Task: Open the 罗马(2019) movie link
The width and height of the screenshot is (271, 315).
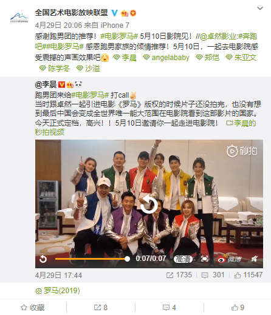Action: pos(58,291)
